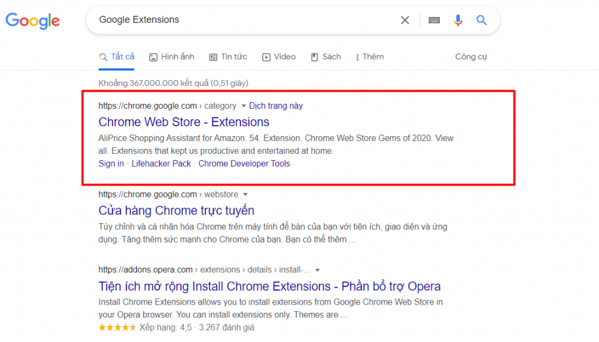
Task: Click the AliPrice Shopping Assistant snippet text
Action: pos(276,144)
